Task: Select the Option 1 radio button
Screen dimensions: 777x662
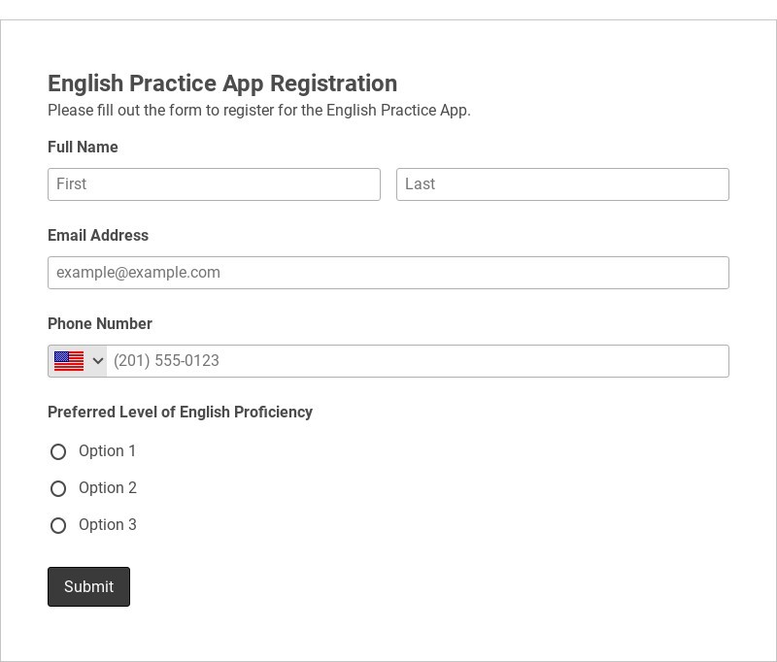Action: (x=58, y=451)
